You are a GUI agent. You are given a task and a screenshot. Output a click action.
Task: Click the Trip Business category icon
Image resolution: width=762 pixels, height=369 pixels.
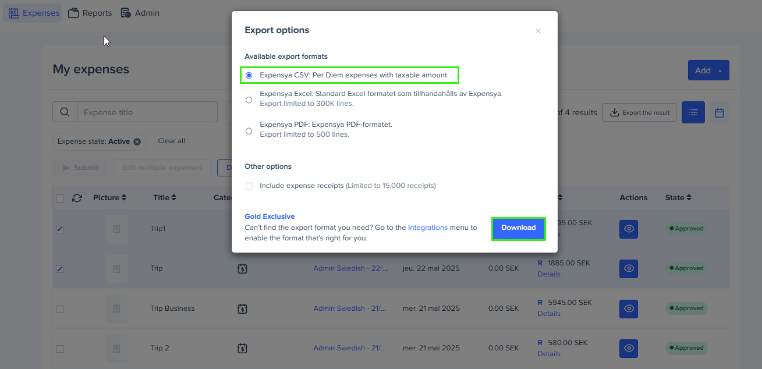coord(242,308)
